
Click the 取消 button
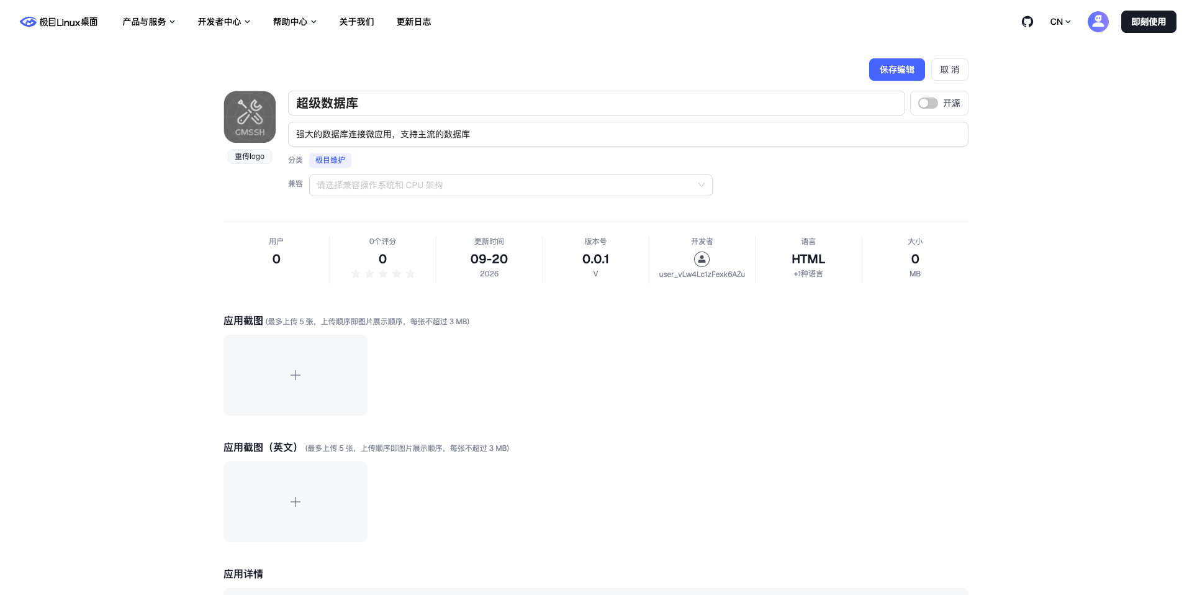pyautogui.click(x=949, y=70)
